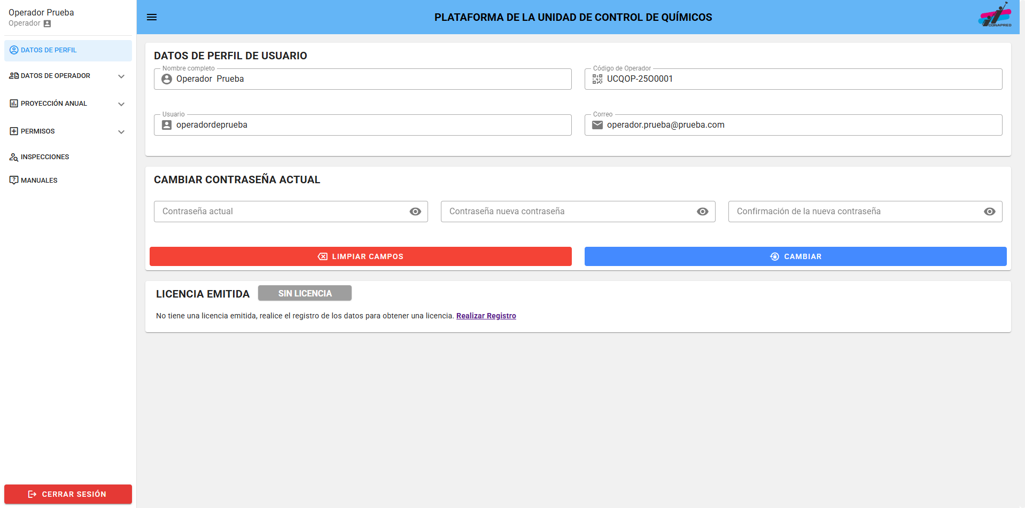Click the user badge icon in Usuario field
The image size is (1025, 508).
click(167, 125)
